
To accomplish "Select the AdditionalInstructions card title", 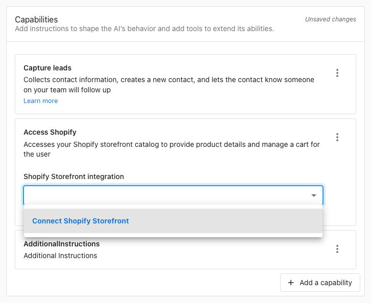I will click(x=62, y=244).
